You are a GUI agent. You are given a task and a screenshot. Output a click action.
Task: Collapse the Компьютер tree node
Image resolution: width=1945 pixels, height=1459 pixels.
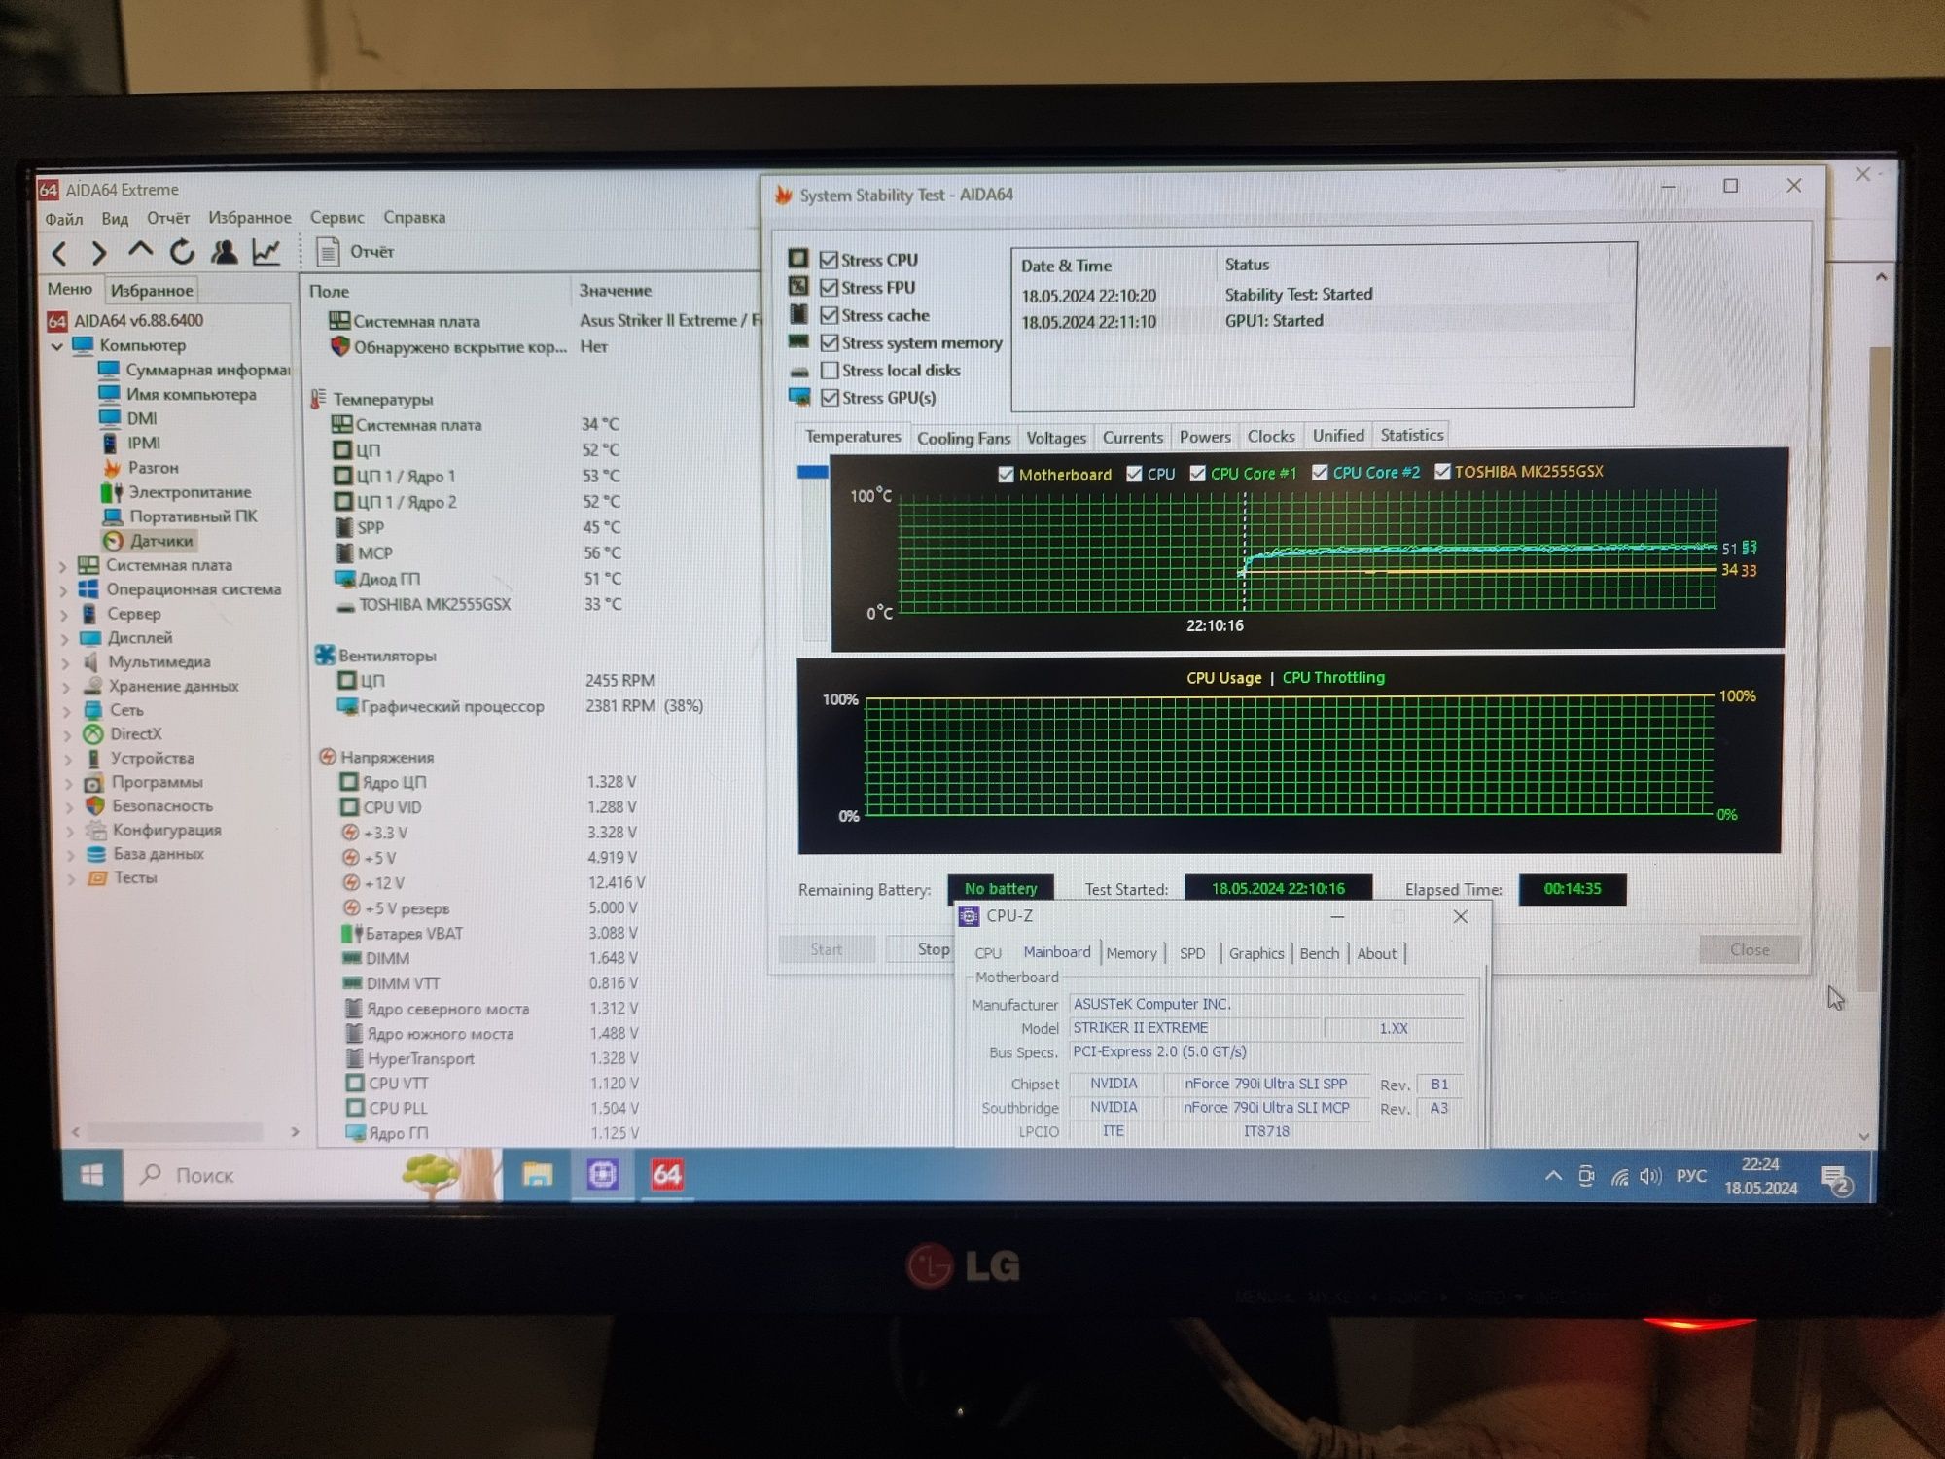pyautogui.click(x=56, y=346)
